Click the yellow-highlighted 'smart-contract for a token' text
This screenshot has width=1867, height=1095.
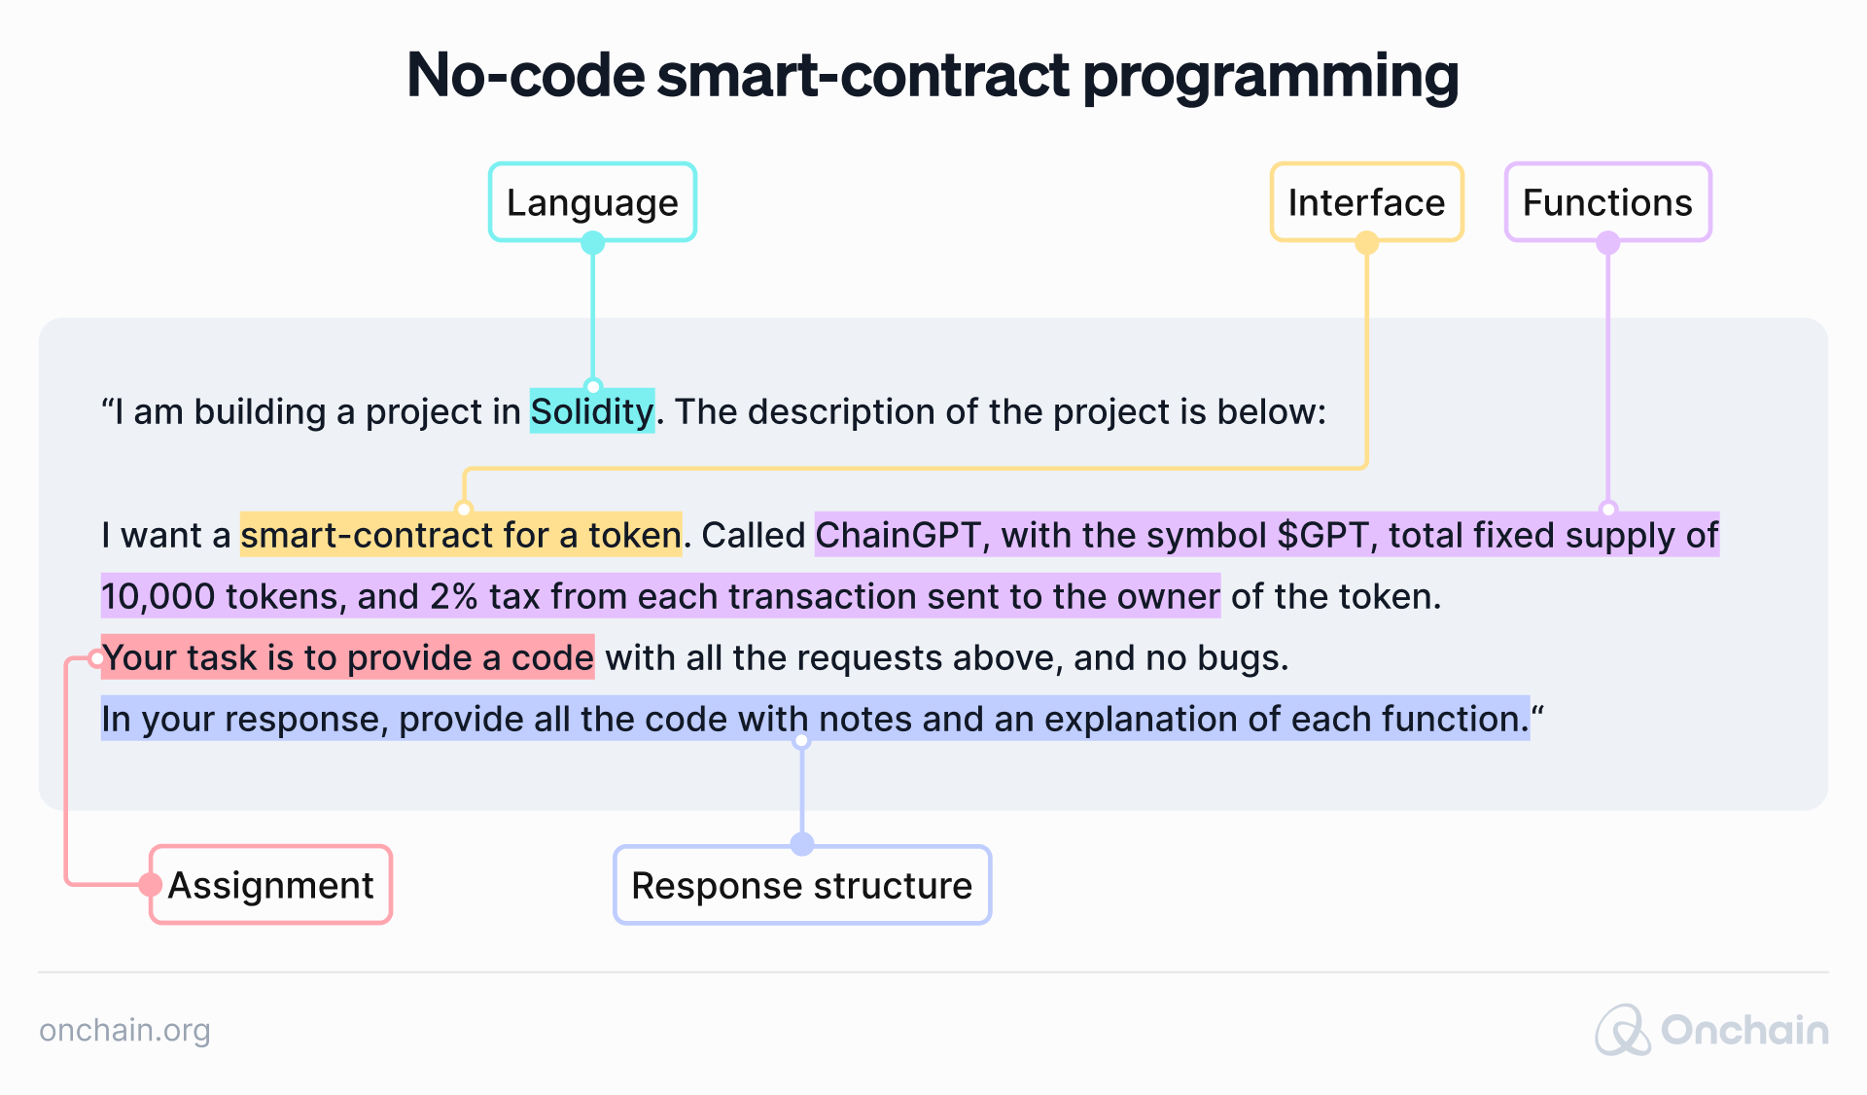point(461,535)
